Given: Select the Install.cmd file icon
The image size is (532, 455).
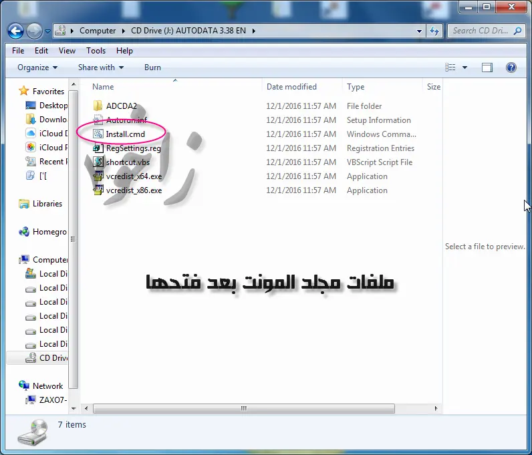Looking at the screenshot, I should tap(98, 134).
